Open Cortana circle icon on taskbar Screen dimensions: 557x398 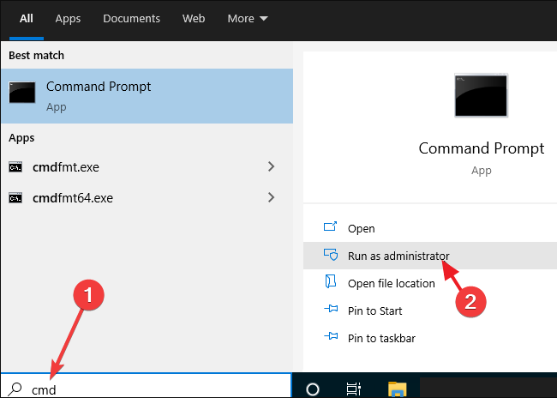[313, 389]
